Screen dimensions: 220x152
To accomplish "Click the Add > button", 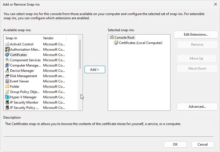I will click(x=95, y=70).
